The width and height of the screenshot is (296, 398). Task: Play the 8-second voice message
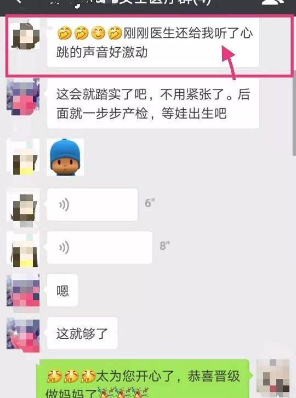pyautogui.click(x=100, y=248)
